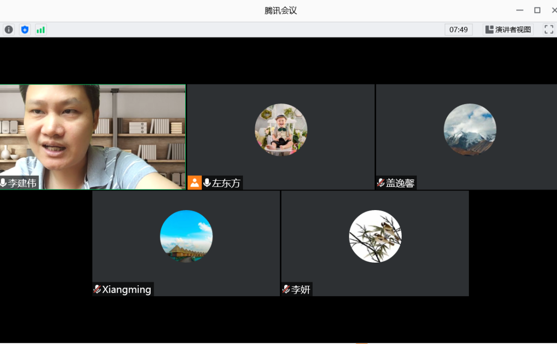This screenshot has height=344, width=557.
Task: Minimize the 腾讯会议 window
Action: click(520, 10)
